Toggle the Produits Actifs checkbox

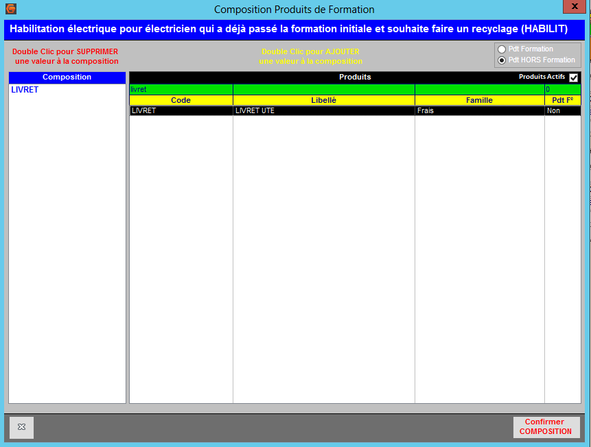pyautogui.click(x=574, y=77)
